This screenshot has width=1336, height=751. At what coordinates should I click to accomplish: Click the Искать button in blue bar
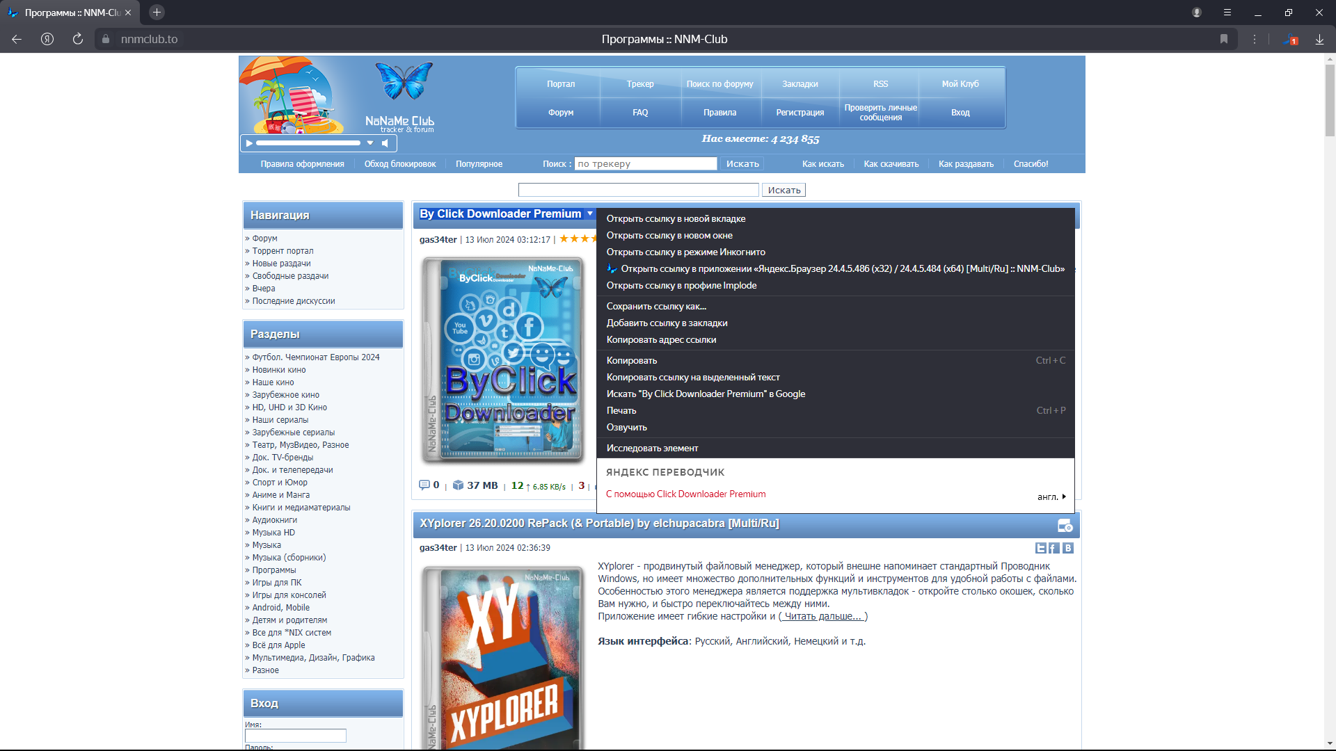click(x=742, y=163)
